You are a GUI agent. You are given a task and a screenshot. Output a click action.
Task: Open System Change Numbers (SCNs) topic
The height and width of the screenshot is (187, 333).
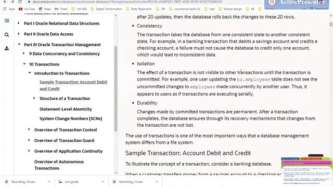tap(71, 118)
